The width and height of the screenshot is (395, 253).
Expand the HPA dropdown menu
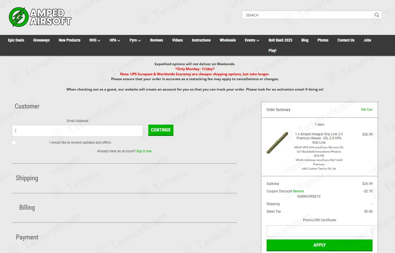click(115, 40)
